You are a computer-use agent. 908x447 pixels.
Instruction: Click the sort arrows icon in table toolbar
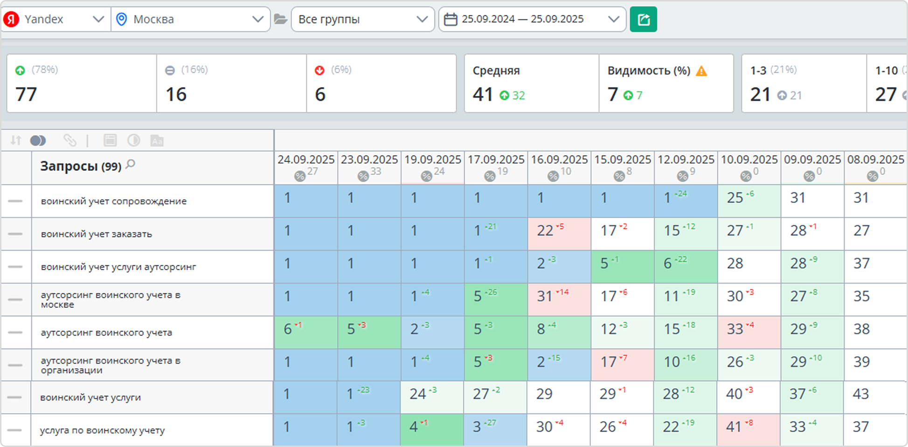pos(16,140)
